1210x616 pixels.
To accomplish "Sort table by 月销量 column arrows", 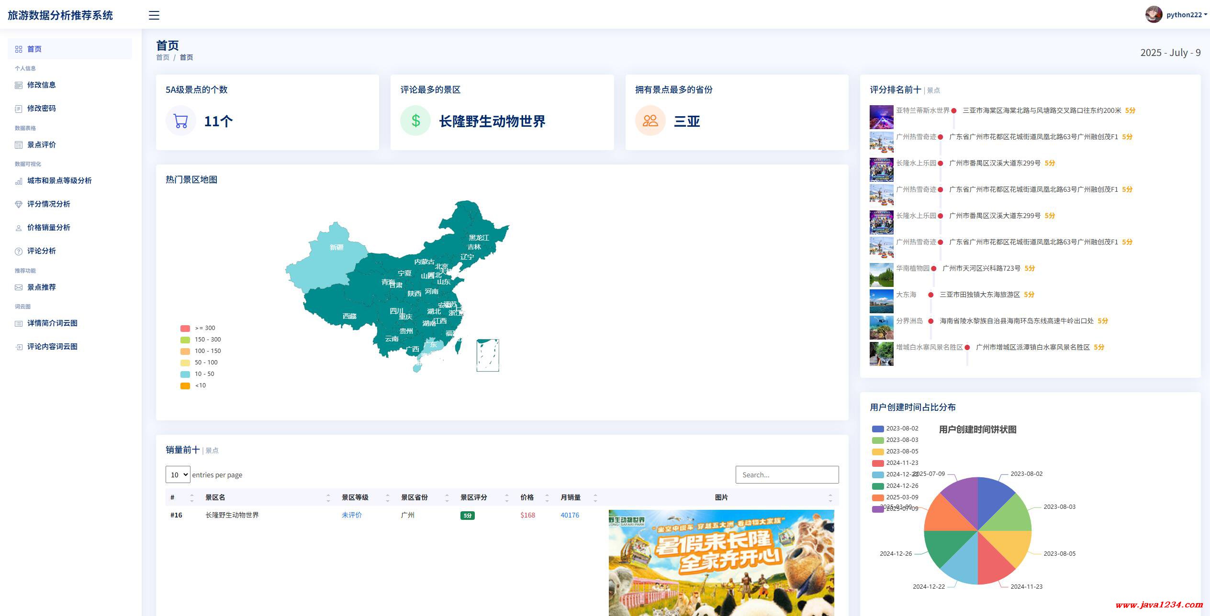I will pyautogui.click(x=595, y=498).
